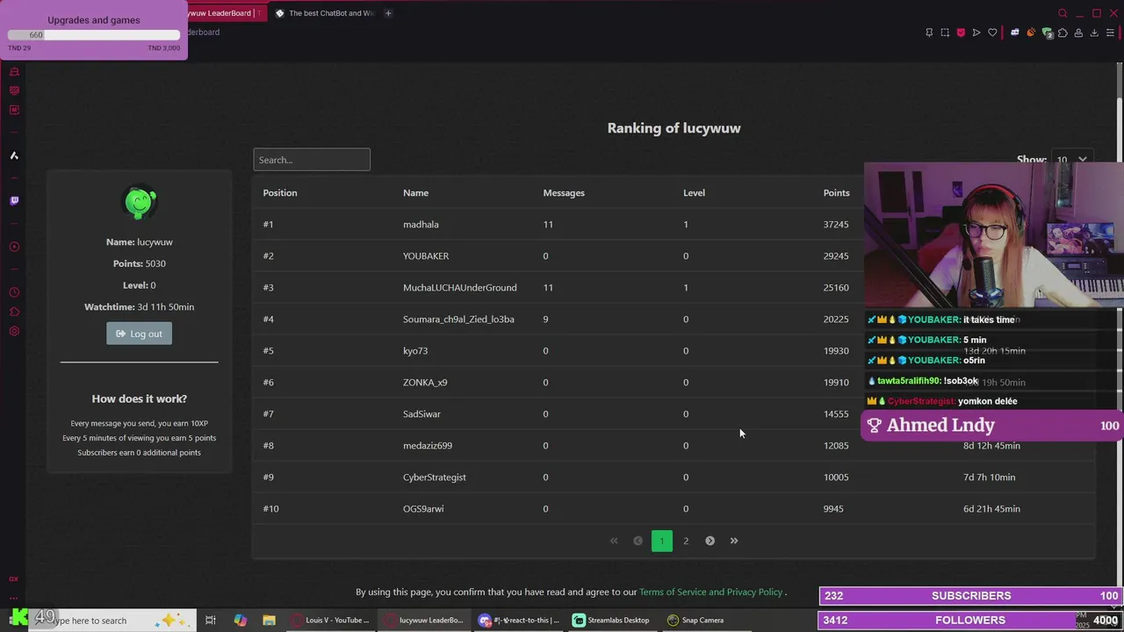
Task: Open the downloads icon
Action: coord(1094,32)
